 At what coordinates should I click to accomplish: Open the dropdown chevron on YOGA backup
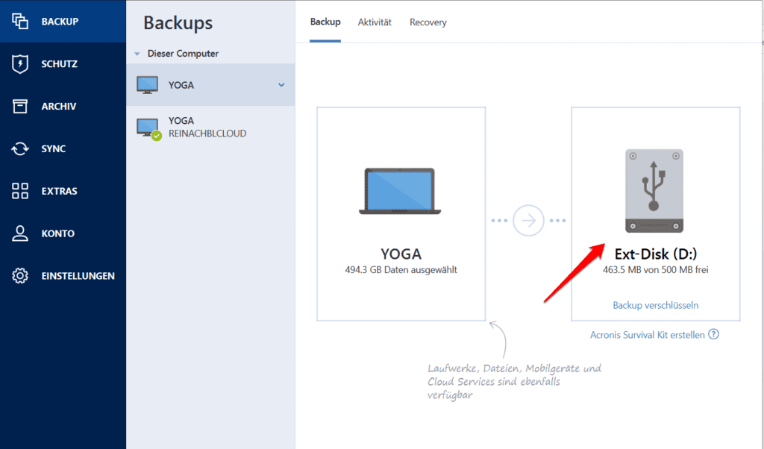[x=281, y=85]
